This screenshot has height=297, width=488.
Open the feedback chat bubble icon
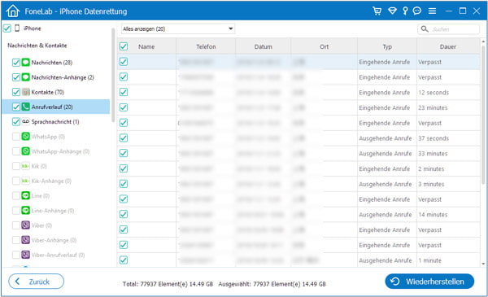(x=417, y=11)
